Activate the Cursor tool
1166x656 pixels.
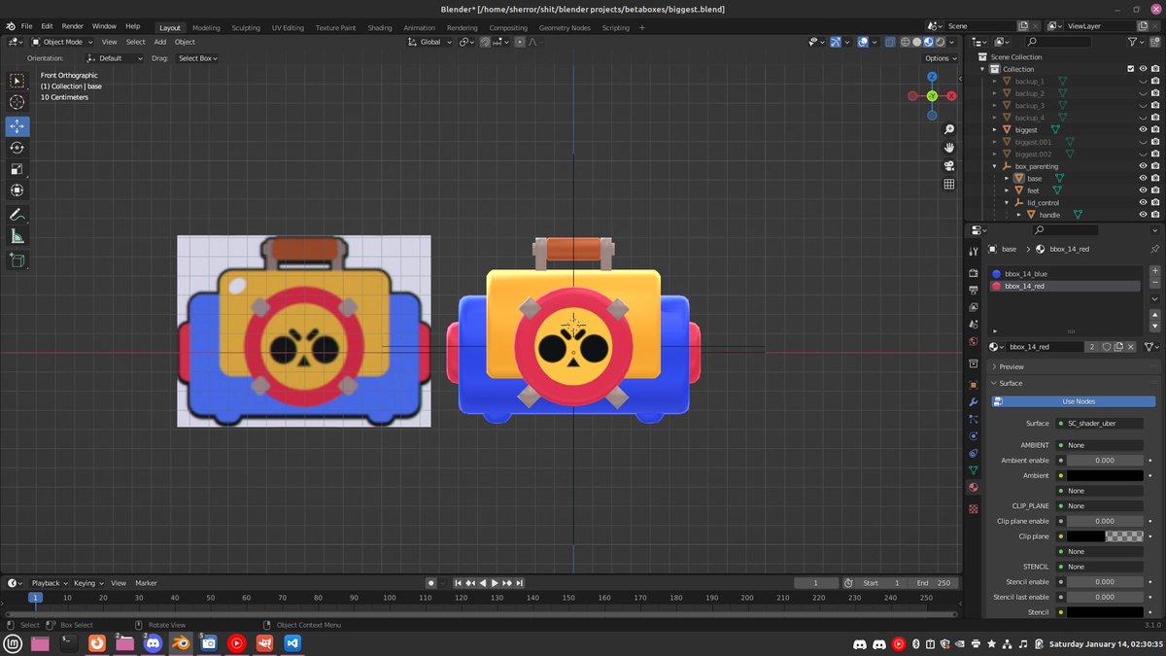tap(17, 102)
